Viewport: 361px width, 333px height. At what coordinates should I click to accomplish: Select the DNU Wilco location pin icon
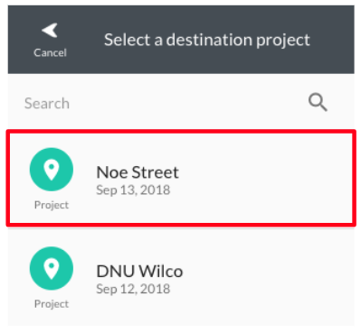[x=52, y=268]
